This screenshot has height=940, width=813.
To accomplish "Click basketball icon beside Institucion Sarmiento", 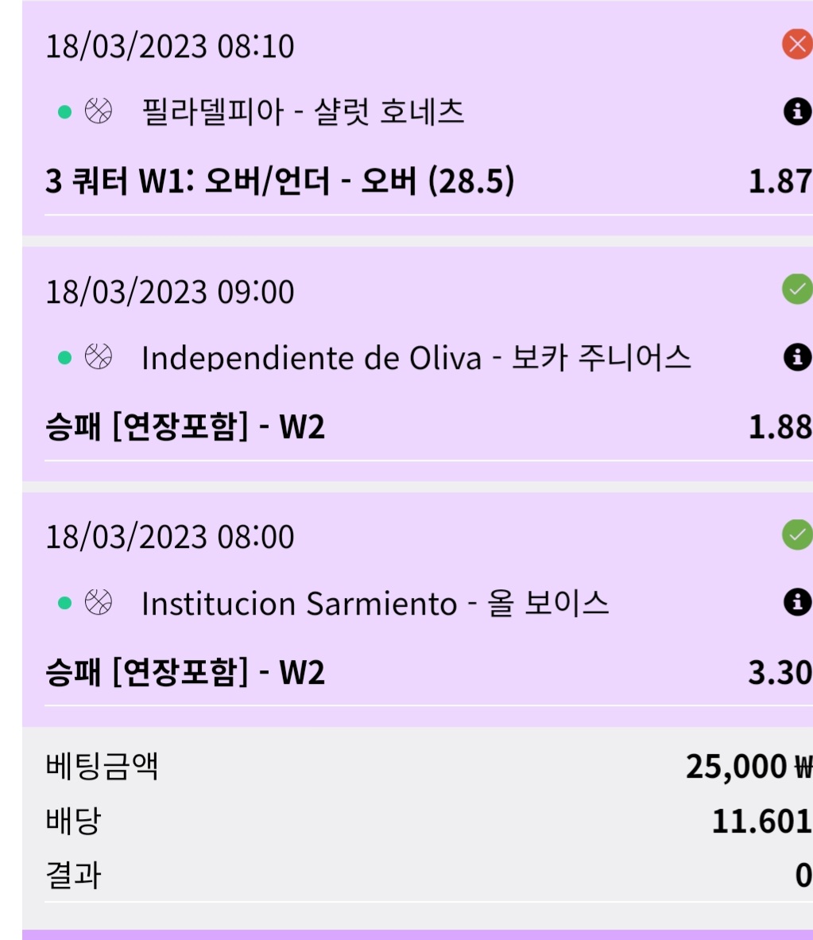I will [99, 602].
